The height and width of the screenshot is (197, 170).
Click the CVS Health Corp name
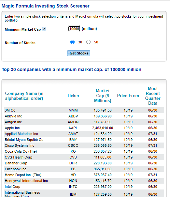[x=19, y=157]
